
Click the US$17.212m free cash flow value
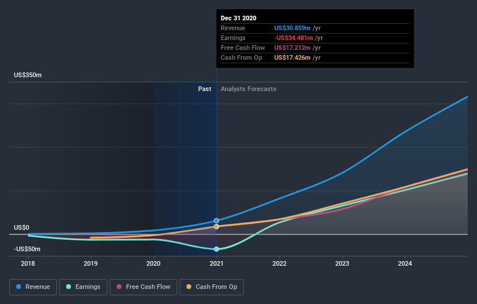(x=292, y=48)
